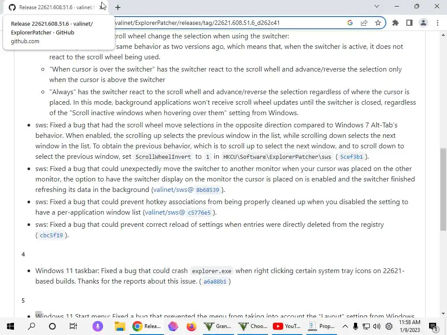This screenshot has width=447, height=335.
Task: Open commit link cbc5f19
Action: pyautogui.click(x=52, y=235)
